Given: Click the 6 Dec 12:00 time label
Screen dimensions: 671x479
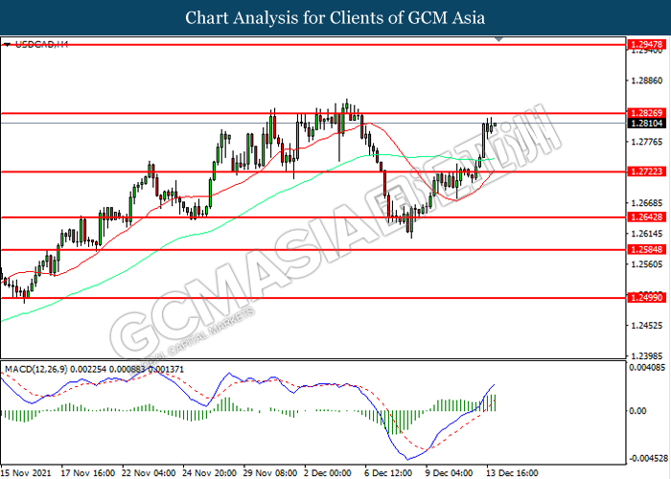Looking at the screenshot, I should click(388, 473).
